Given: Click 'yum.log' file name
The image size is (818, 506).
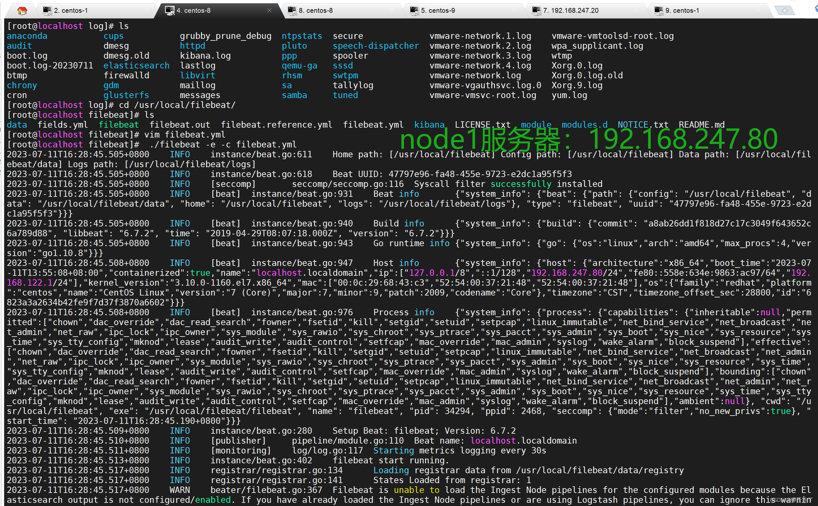Looking at the screenshot, I should pyautogui.click(x=569, y=95).
